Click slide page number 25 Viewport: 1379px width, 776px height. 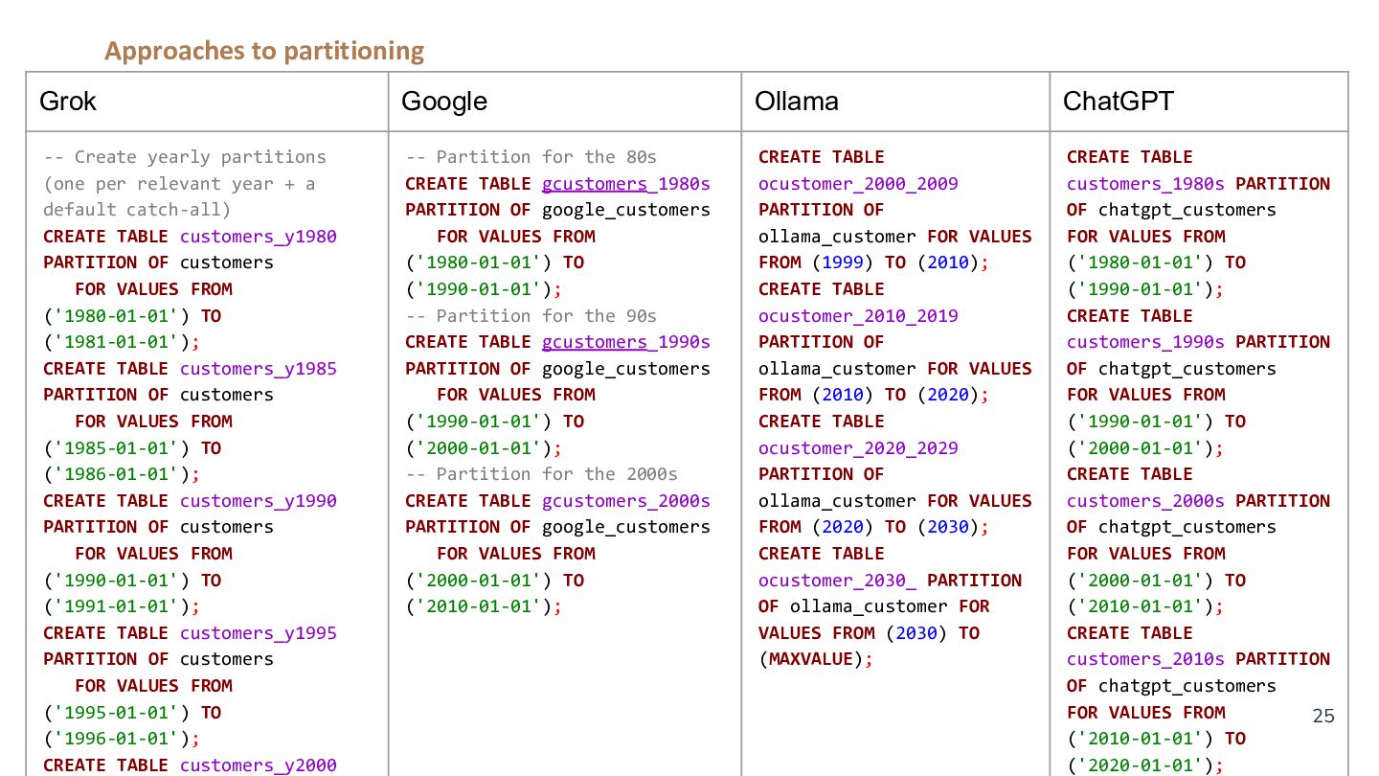coord(1322,716)
